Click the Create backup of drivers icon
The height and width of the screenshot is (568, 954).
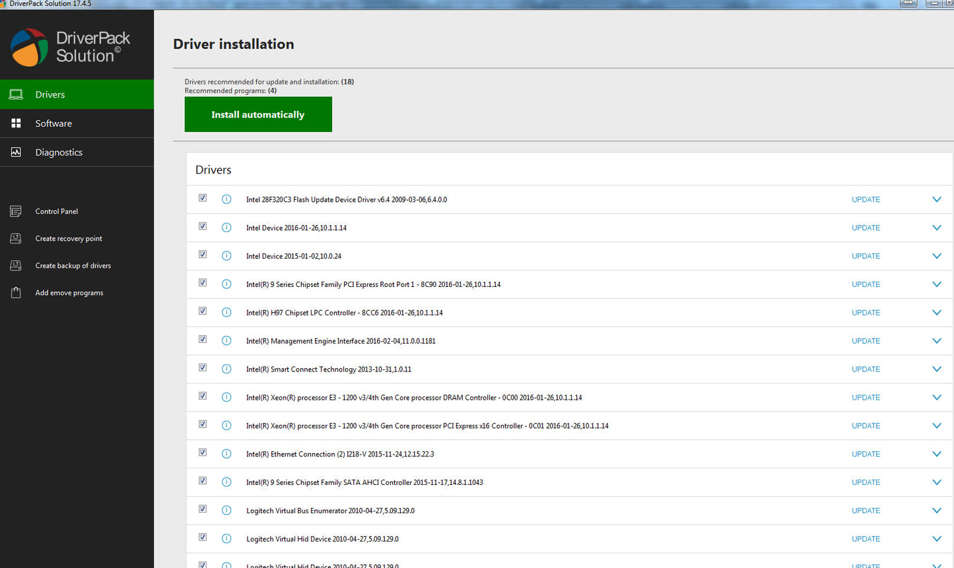(16, 266)
